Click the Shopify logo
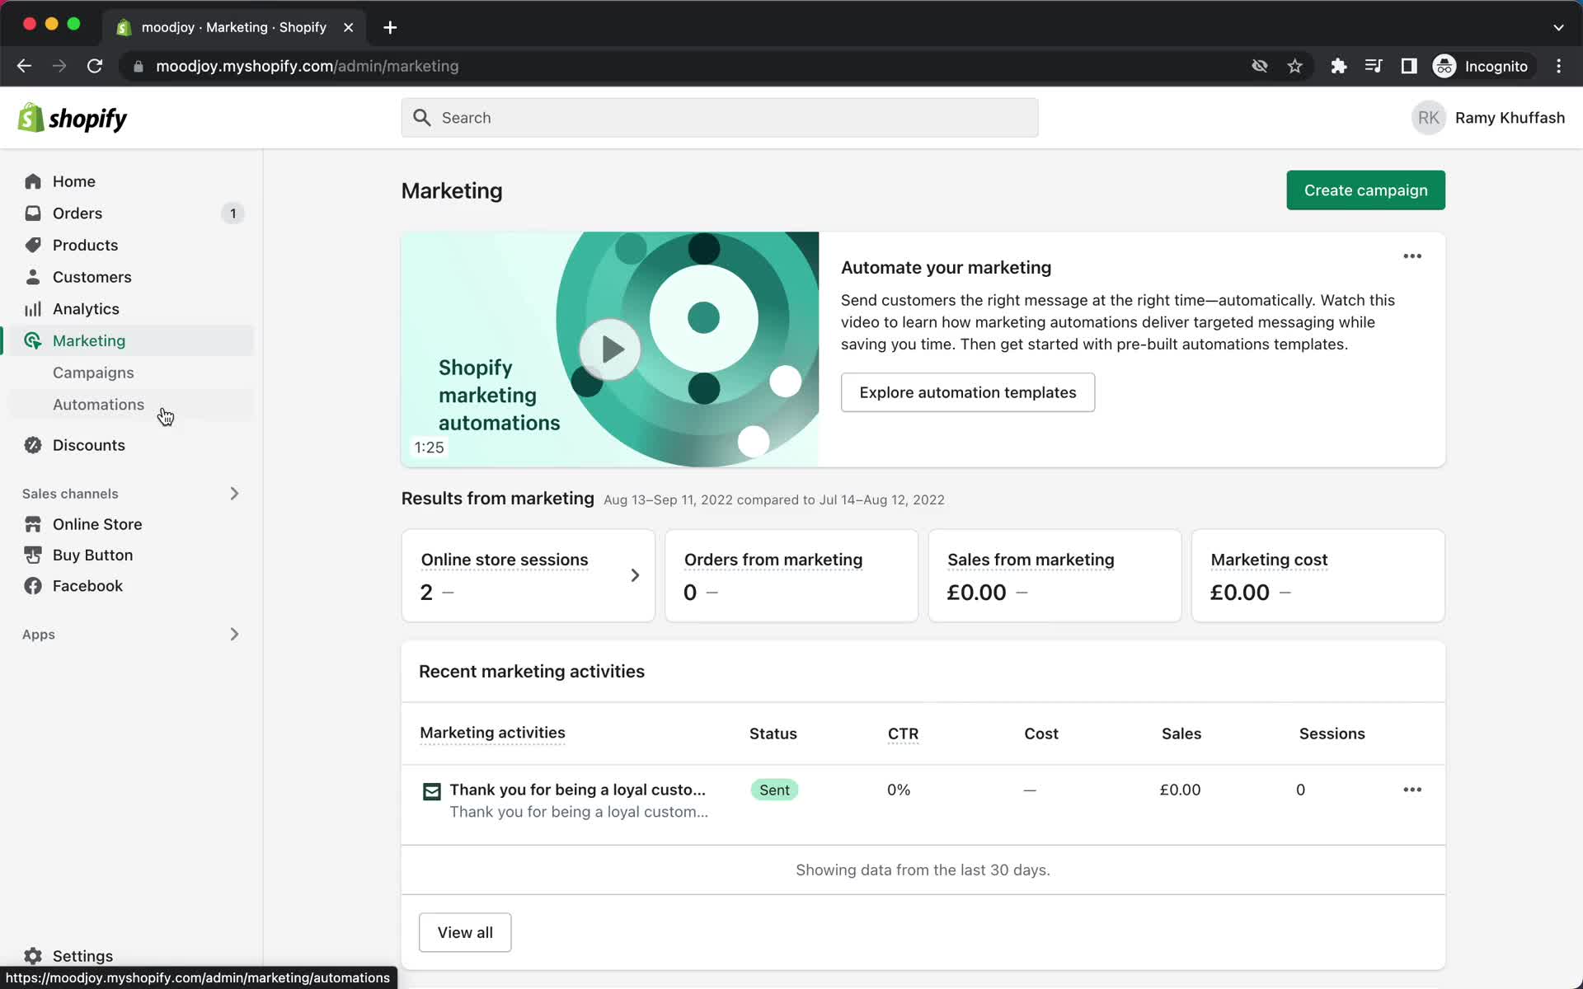 coord(73,119)
